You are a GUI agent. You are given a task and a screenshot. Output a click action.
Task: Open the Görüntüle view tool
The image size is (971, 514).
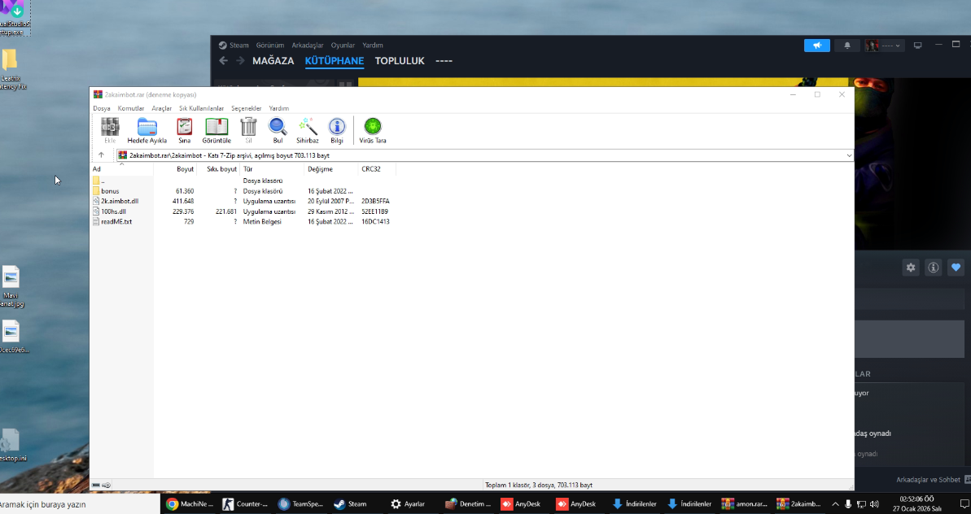pos(217,130)
